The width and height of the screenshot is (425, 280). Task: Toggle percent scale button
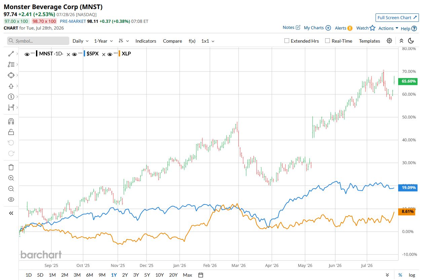[400, 275]
